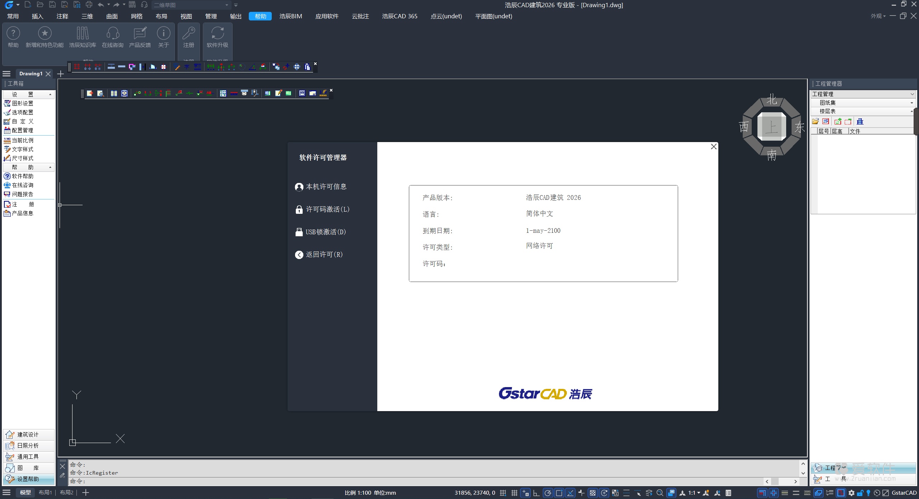
Task: Switch to 布局1 layout tab
Action: 45,493
